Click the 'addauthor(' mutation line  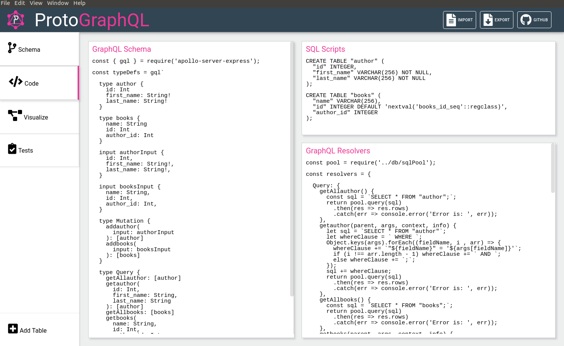coord(123,226)
